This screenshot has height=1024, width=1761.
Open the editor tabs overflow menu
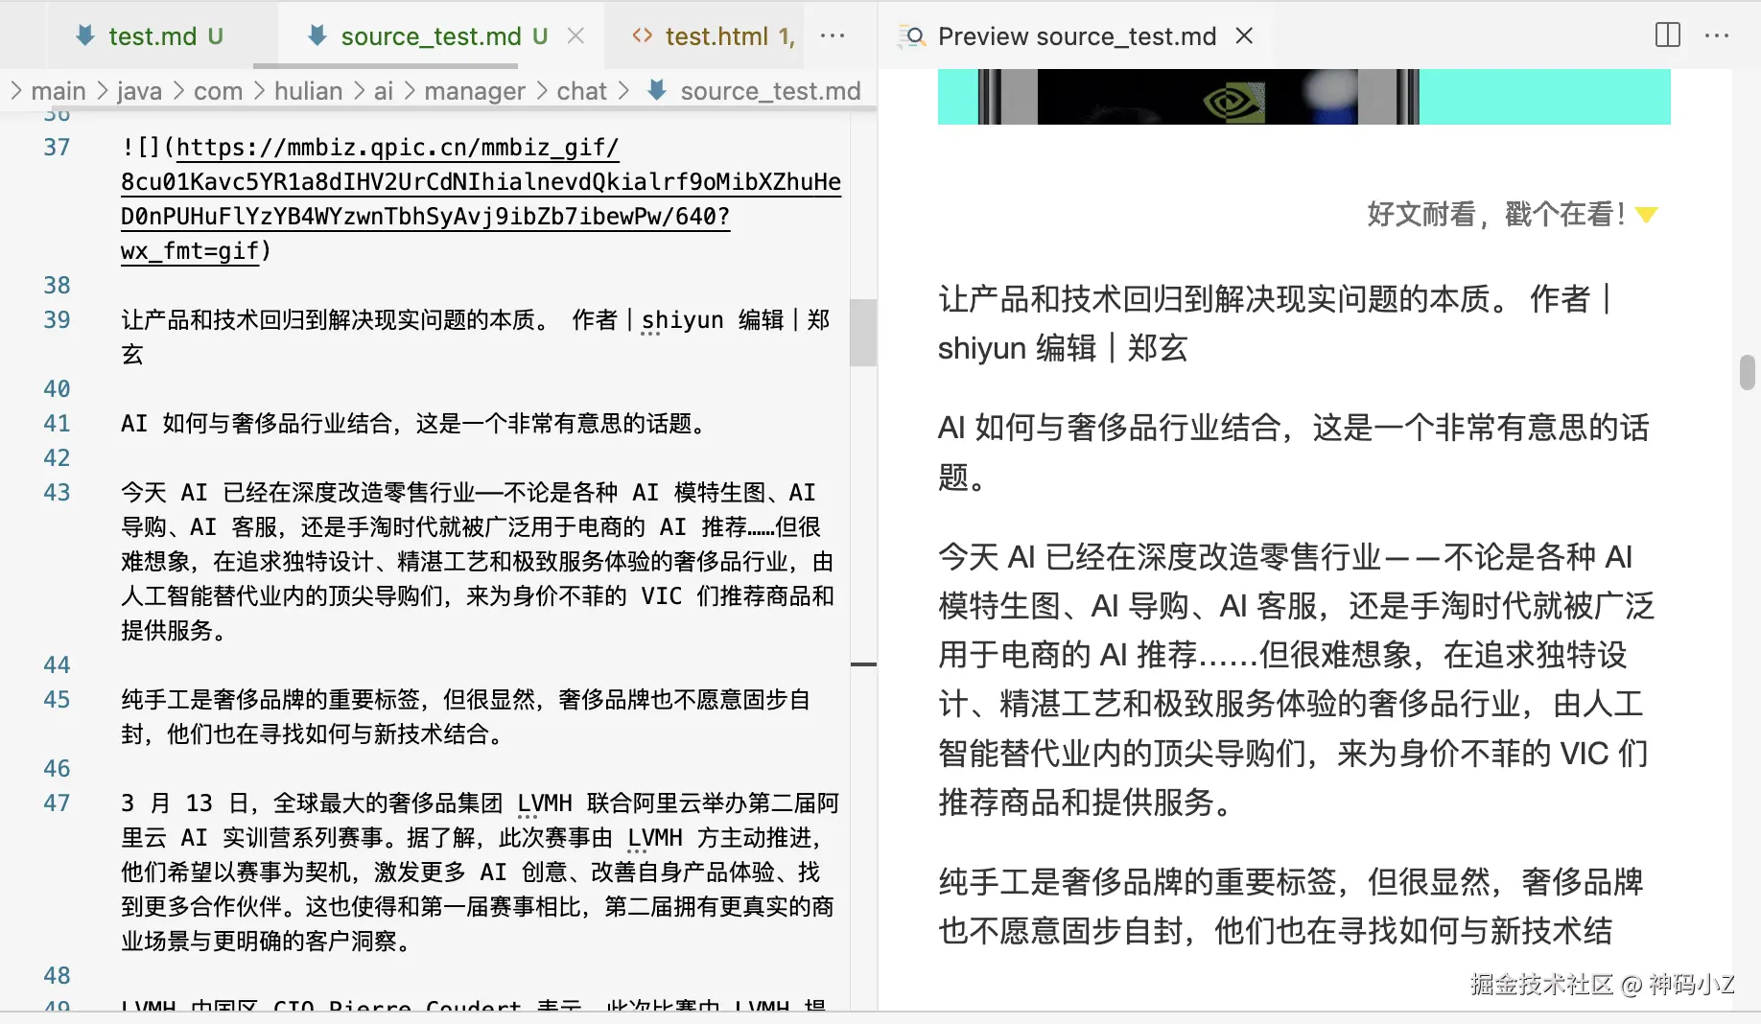click(x=833, y=35)
